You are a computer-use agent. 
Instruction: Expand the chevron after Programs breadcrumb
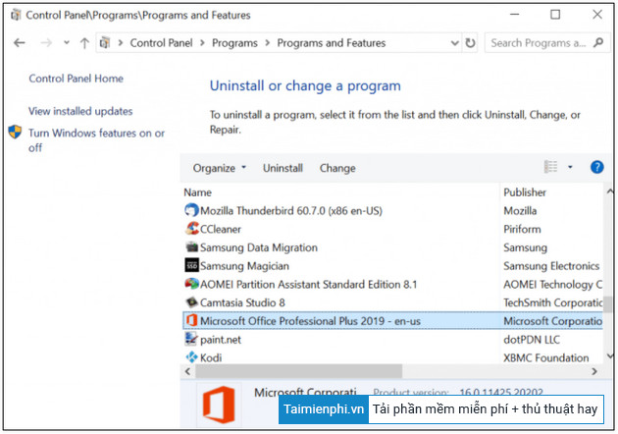pyautogui.click(x=267, y=42)
